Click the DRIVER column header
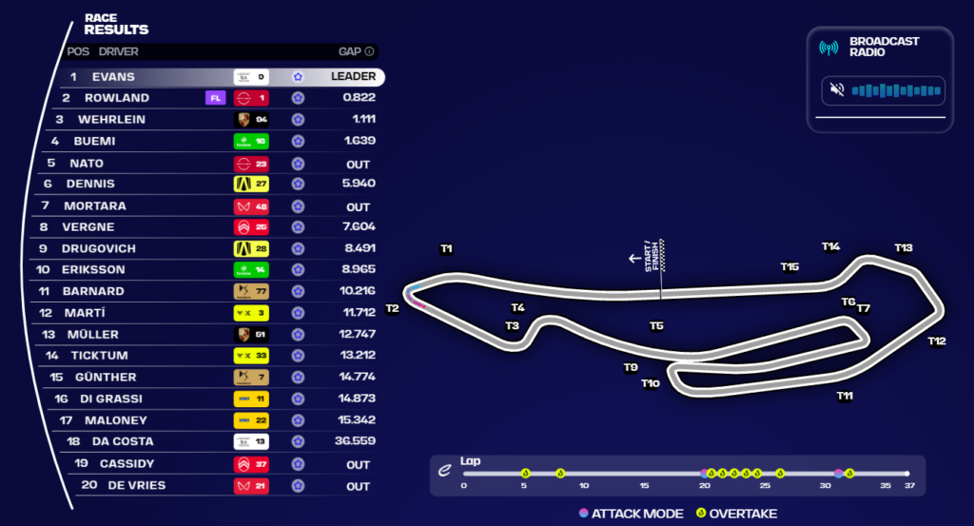The height and width of the screenshot is (526, 974). pos(119,51)
